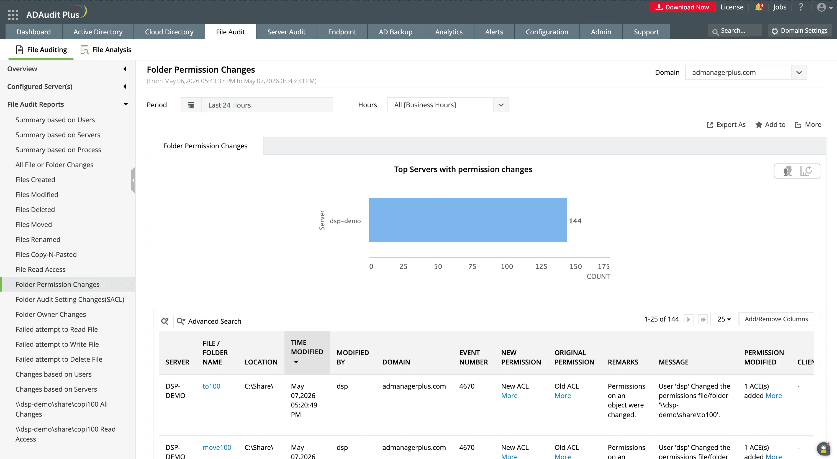Click More under Old ACL for to100
Image resolution: width=837 pixels, height=459 pixels.
(563, 396)
